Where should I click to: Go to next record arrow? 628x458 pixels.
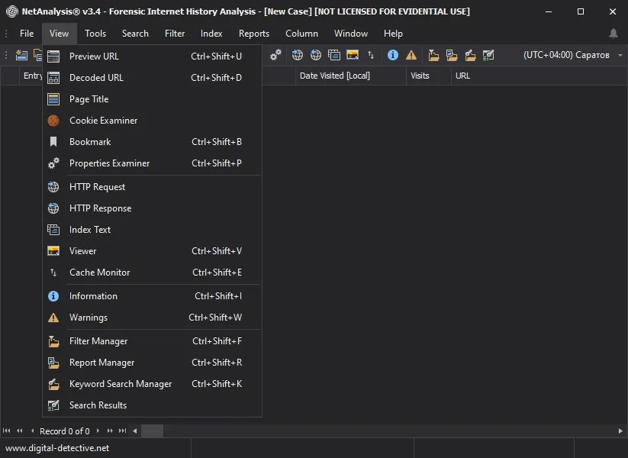[x=98, y=431]
